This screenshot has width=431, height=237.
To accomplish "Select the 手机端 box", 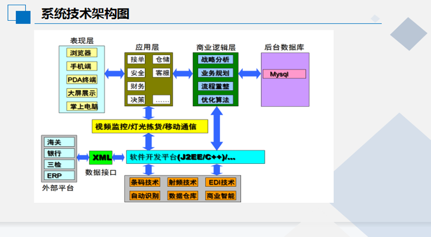I will [x=82, y=66].
